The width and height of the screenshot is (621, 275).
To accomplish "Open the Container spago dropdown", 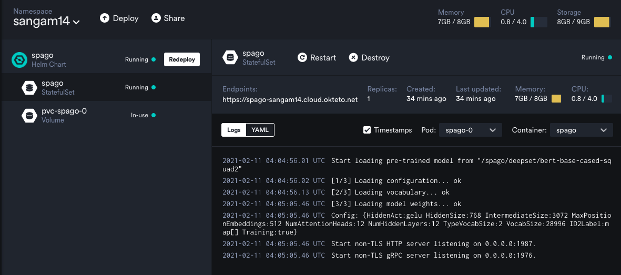I will (x=582, y=130).
